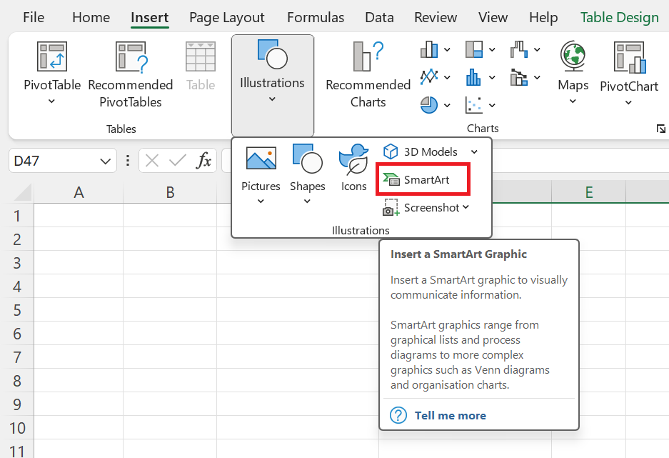Click the three-dot formula bar handle
Screen dimensions: 669x458
[x=128, y=161]
